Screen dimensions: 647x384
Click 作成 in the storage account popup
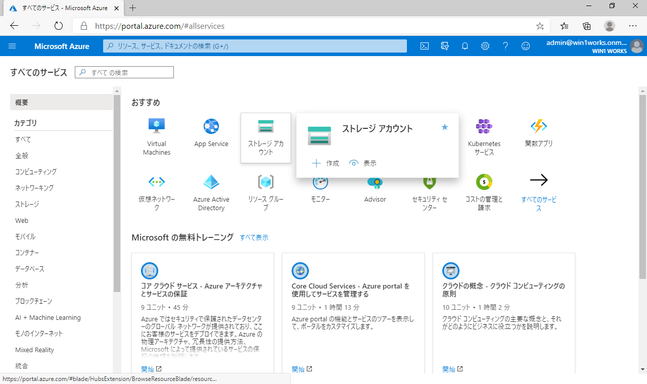point(326,163)
